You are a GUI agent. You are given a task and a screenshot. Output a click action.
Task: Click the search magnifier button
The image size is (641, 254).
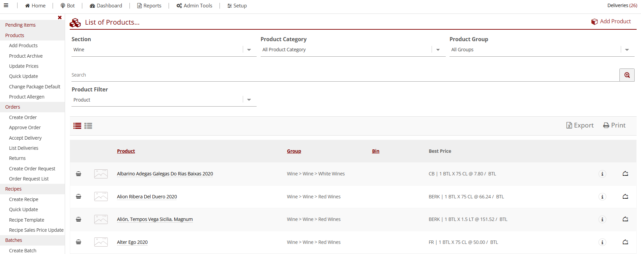pyautogui.click(x=627, y=75)
